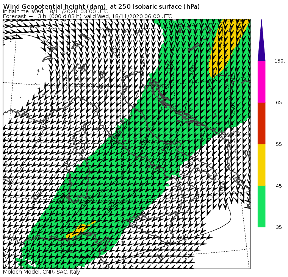The height and width of the screenshot is (277, 288).
Task: Click the yellow 45–55 legend color band
Action: [261, 165]
